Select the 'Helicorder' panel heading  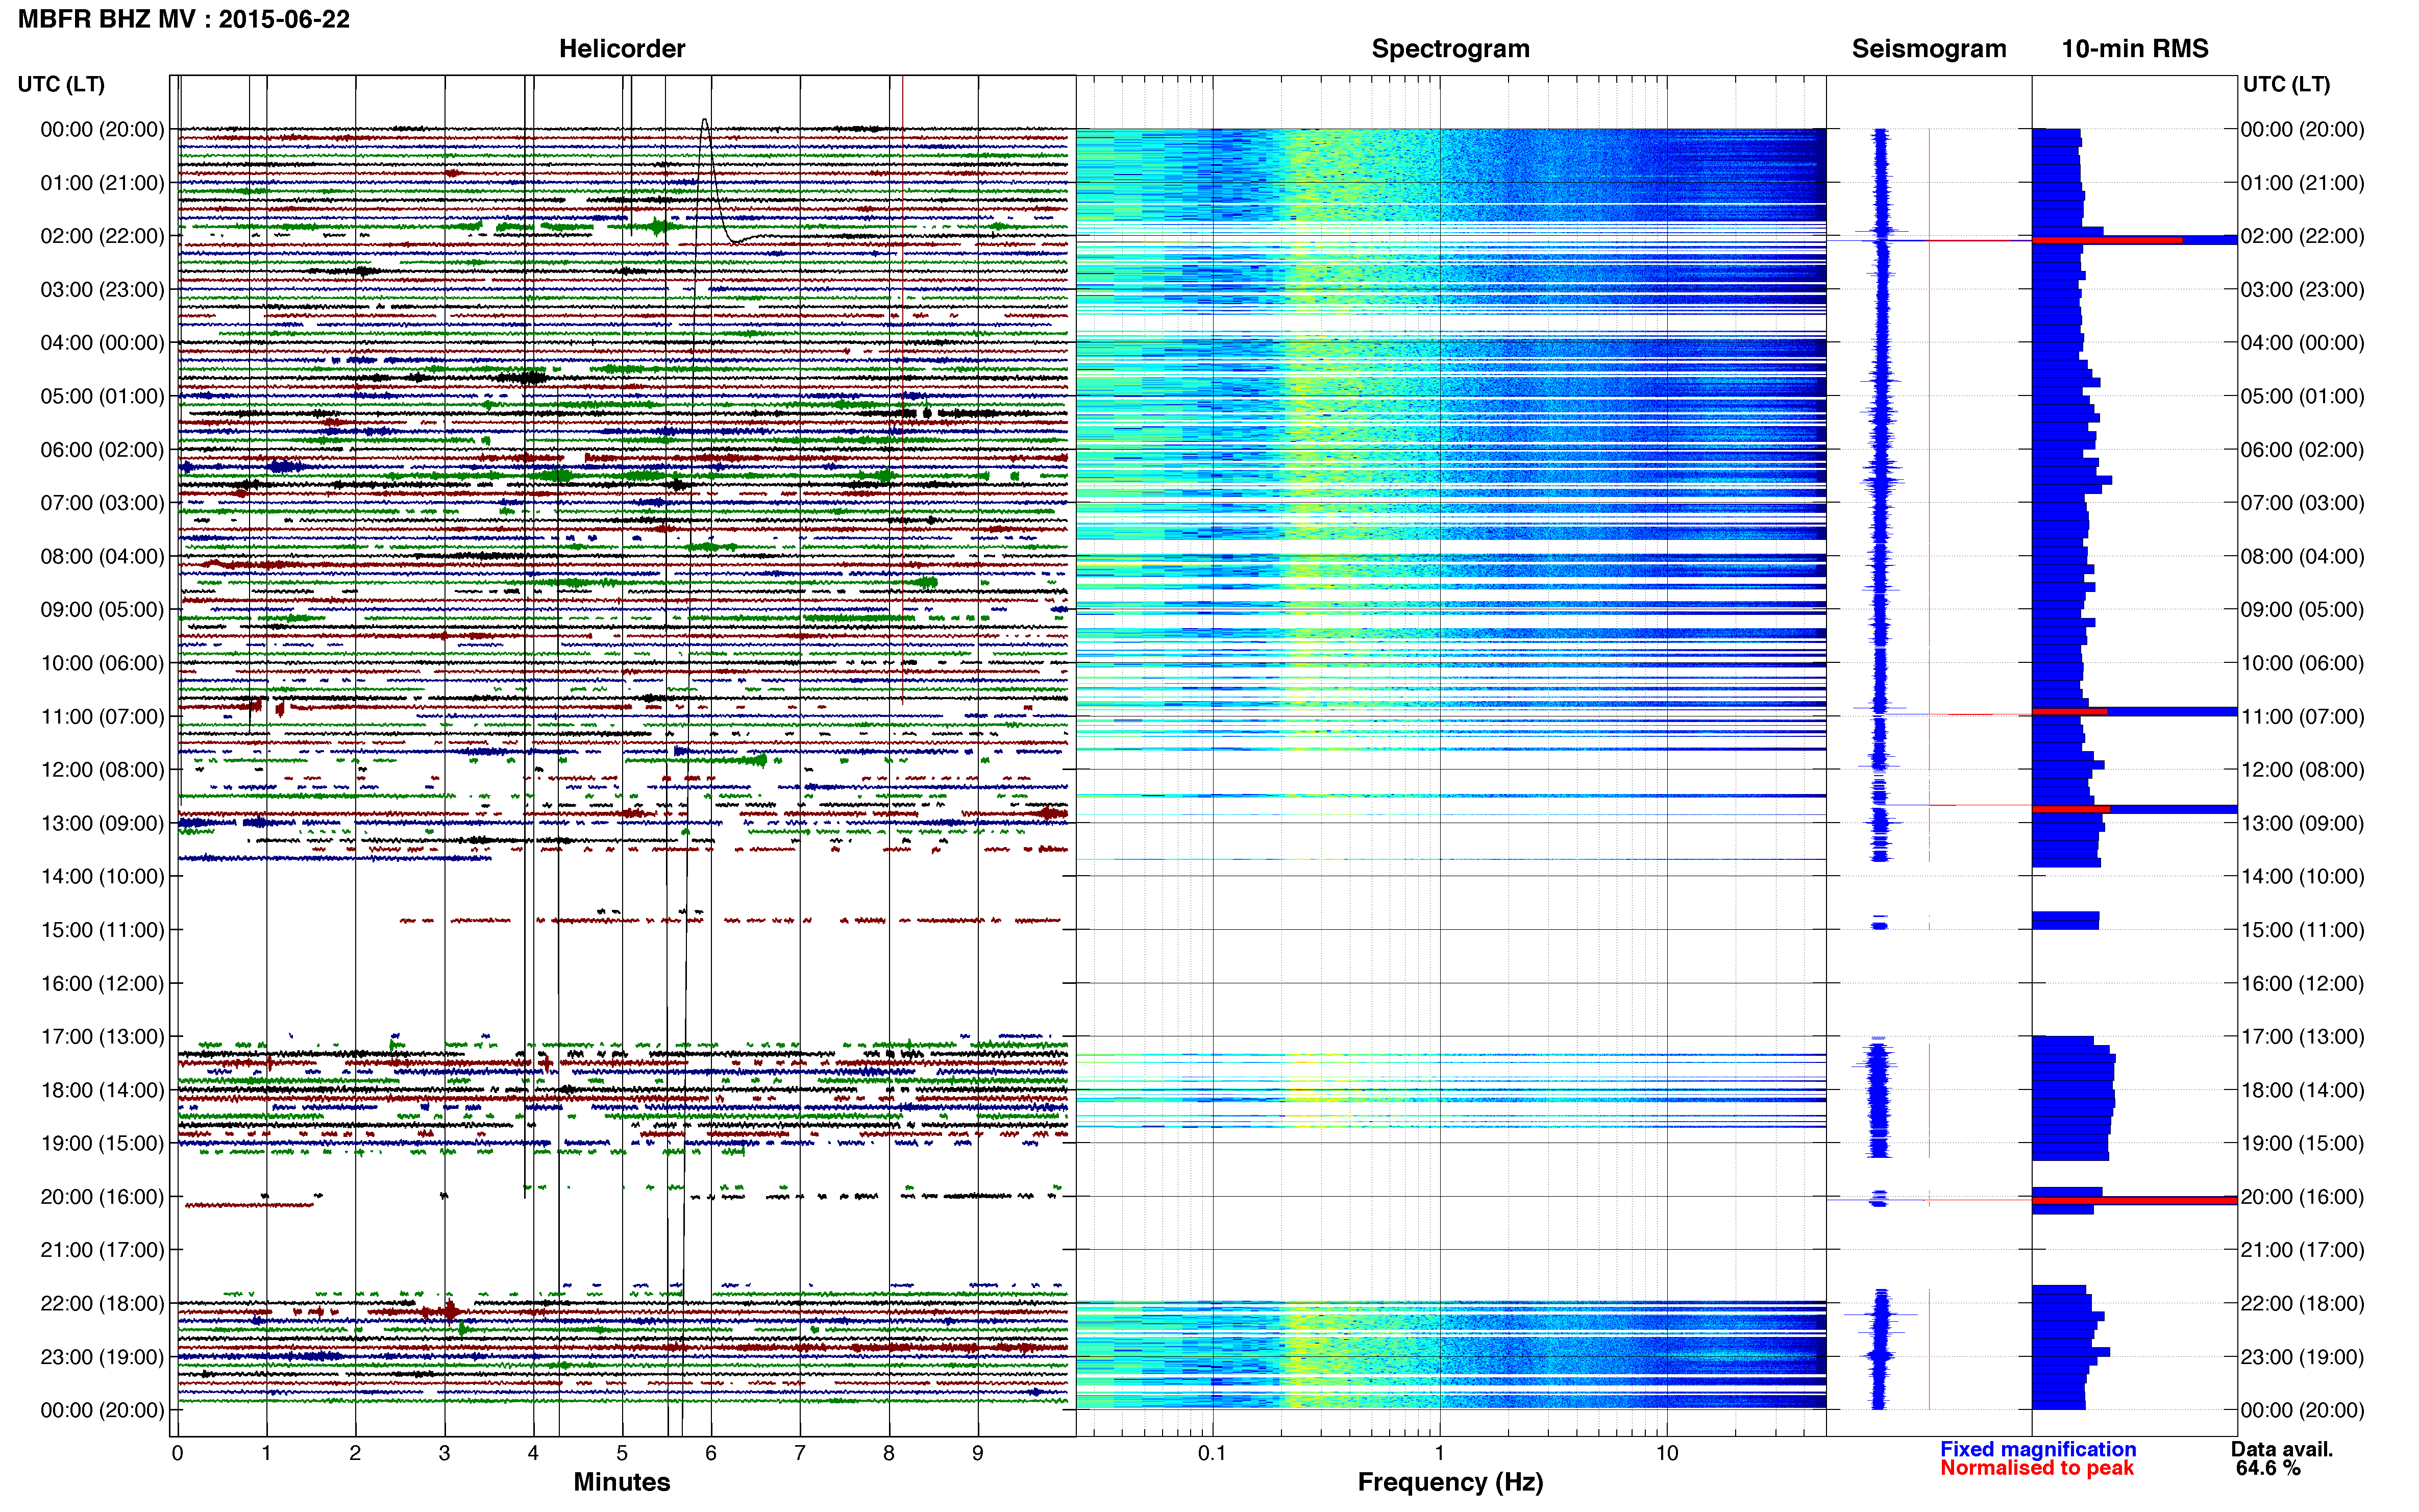coord(621,48)
